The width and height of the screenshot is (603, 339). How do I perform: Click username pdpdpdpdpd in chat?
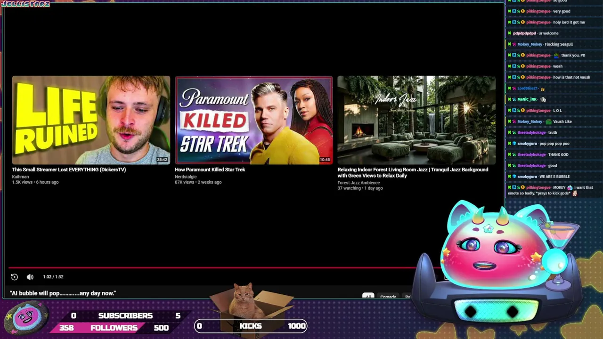pyautogui.click(x=524, y=33)
